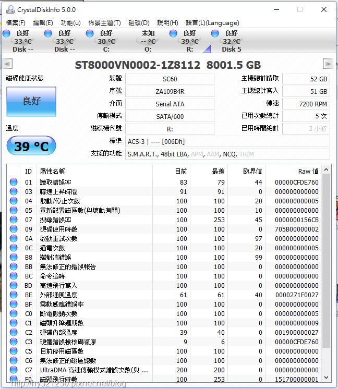Click the ID column header

pyautogui.click(x=28, y=172)
